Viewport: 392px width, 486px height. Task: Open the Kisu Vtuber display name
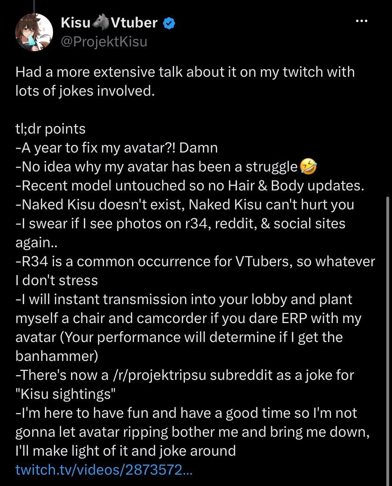109,23
